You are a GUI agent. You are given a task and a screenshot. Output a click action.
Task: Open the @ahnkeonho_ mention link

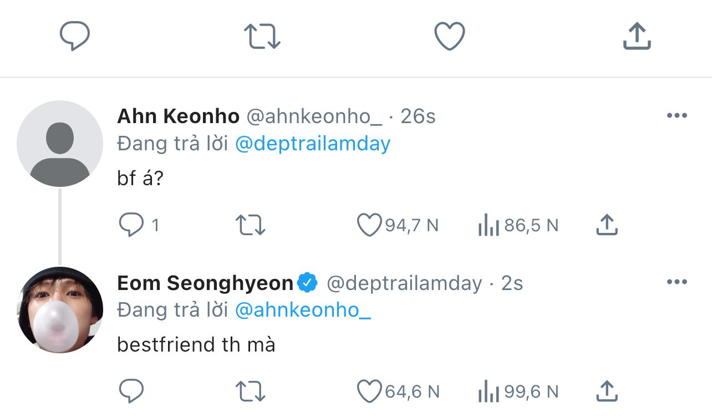pos(303,310)
